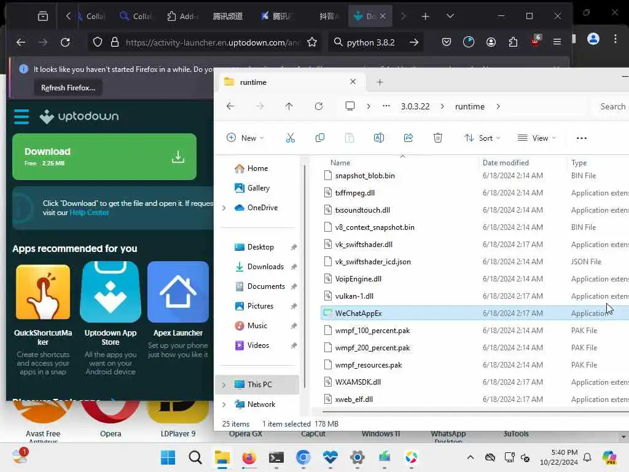Click the uptodown logo
629x472 pixels.
pyautogui.click(x=79, y=116)
